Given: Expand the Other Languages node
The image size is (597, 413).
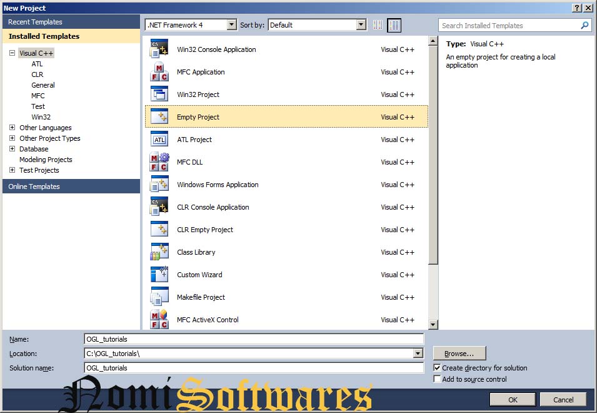Looking at the screenshot, I should 12,128.
